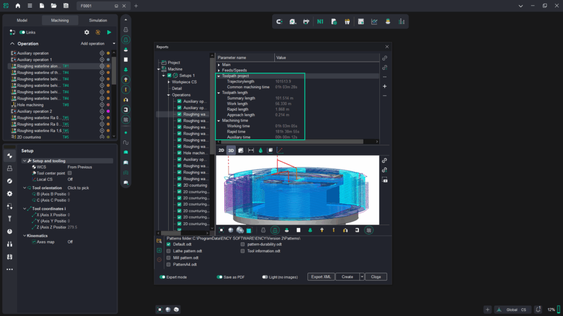
Task: Collapse the Kinematics section
Action: coord(24,236)
